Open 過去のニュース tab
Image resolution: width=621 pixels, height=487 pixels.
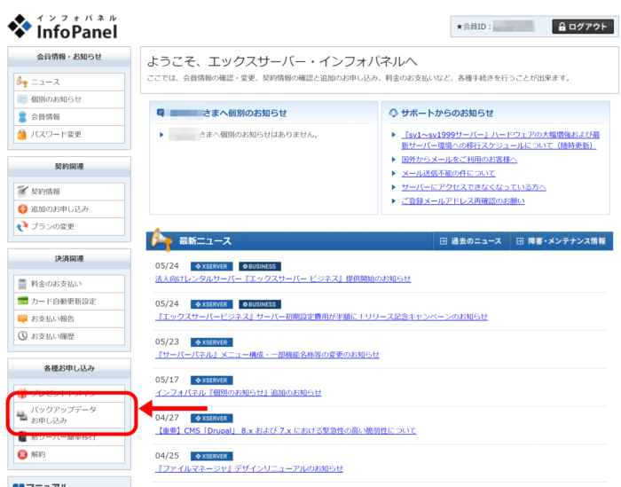click(x=471, y=241)
